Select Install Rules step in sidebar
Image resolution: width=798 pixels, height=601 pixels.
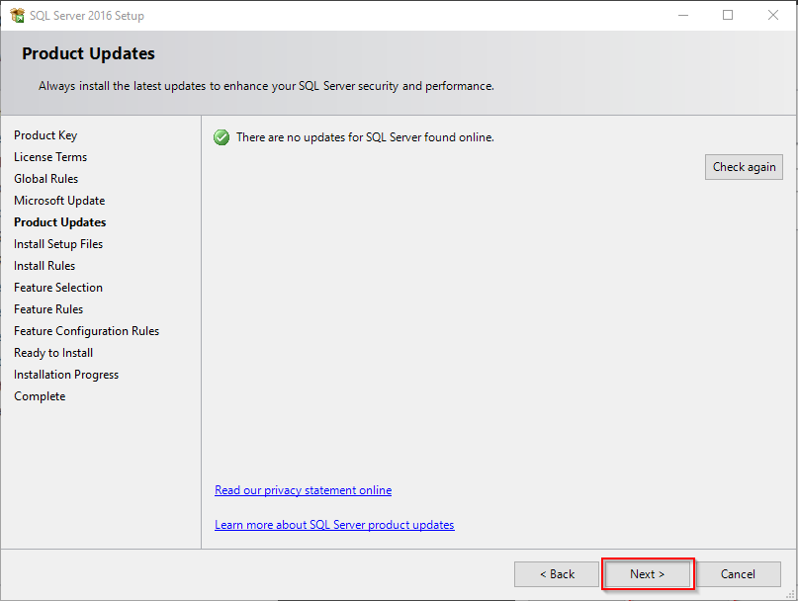44,266
